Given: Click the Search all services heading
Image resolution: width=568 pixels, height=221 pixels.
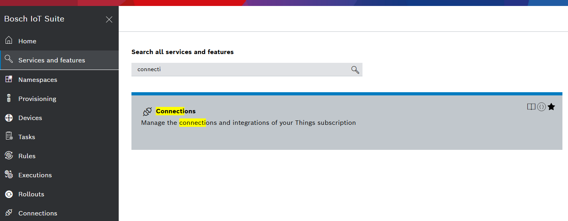Looking at the screenshot, I should [x=182, y=52].
